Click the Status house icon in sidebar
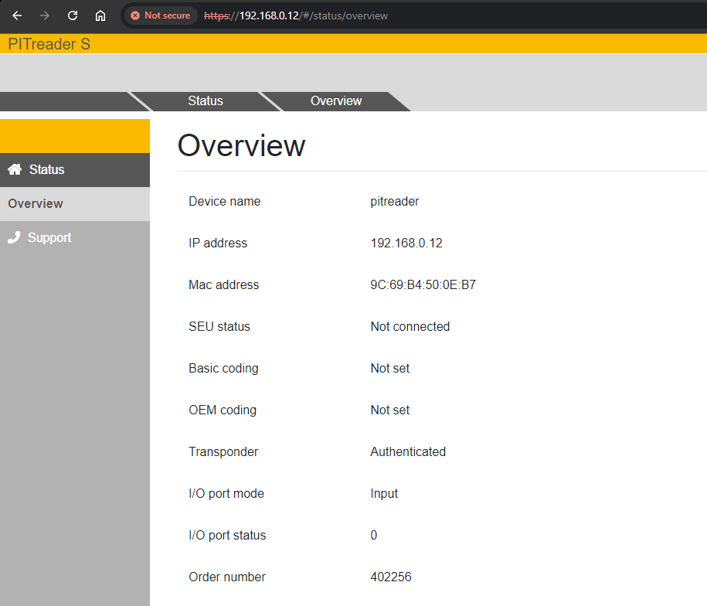The width and height of the screenshot is (707, 606). (15, 169)
